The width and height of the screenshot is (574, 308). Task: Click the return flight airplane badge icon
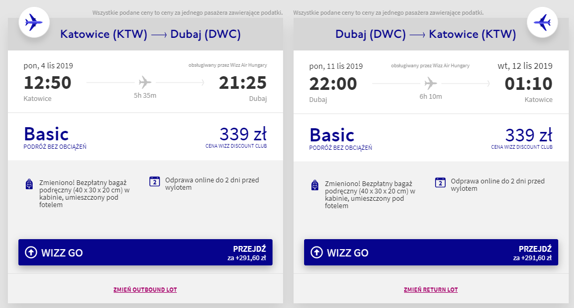point(542,23)
